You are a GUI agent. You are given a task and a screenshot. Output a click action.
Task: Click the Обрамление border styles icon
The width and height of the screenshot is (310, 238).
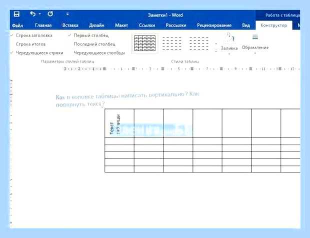tap(255, 37)
